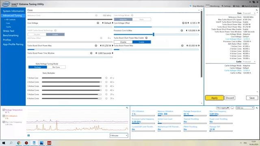Decrease Processor Core IccMax with left arrow
The image size is (260, 146).
186,30
